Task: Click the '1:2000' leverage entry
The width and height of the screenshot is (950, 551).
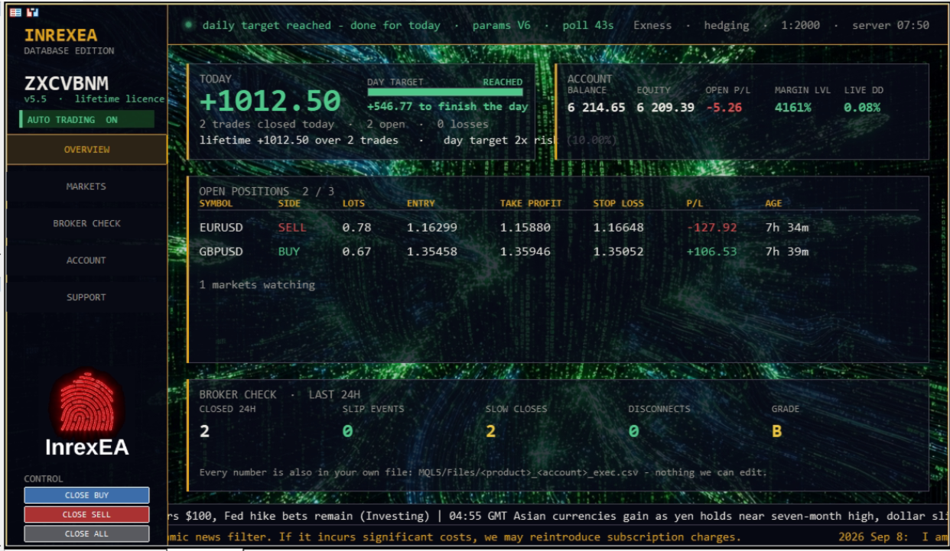Action: (800, 25)
